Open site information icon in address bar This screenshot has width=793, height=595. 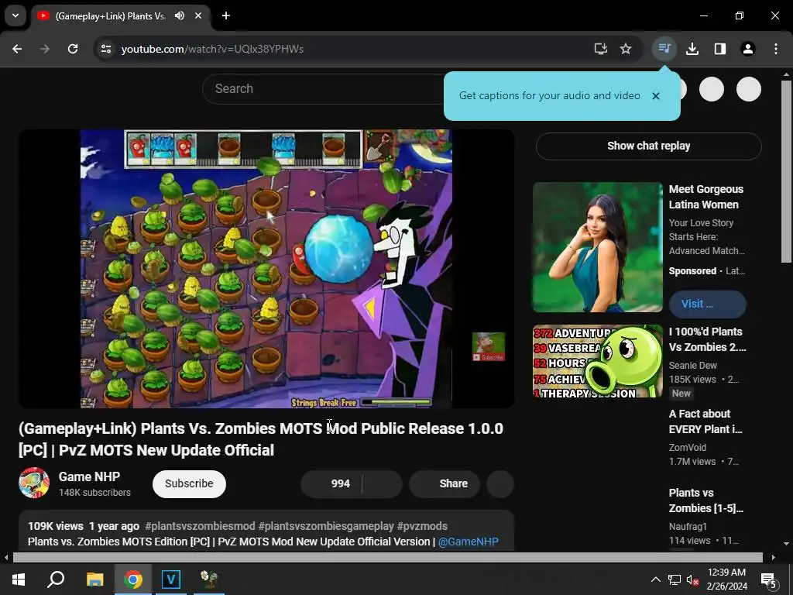pyautogui.click(x=106, y=49)
